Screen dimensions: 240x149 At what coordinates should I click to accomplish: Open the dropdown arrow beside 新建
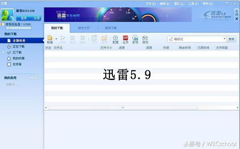click(x=56, y=39)
